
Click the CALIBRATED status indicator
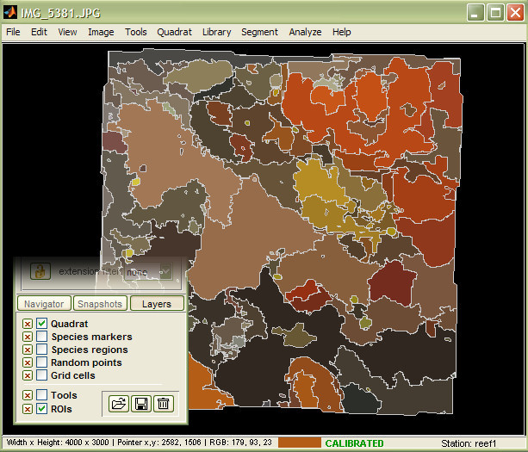pos(354,443)
